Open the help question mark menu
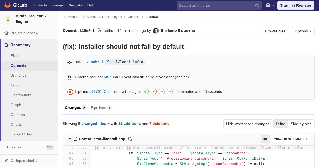This screenshot has width=319, height=167. tap(270, 5)
